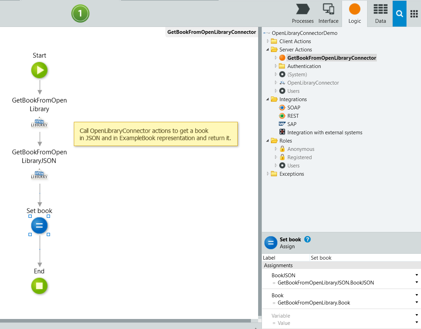Screen dimensions: 421x329
Task: Expand the Registered role
Action: click(x=276, y=157)
